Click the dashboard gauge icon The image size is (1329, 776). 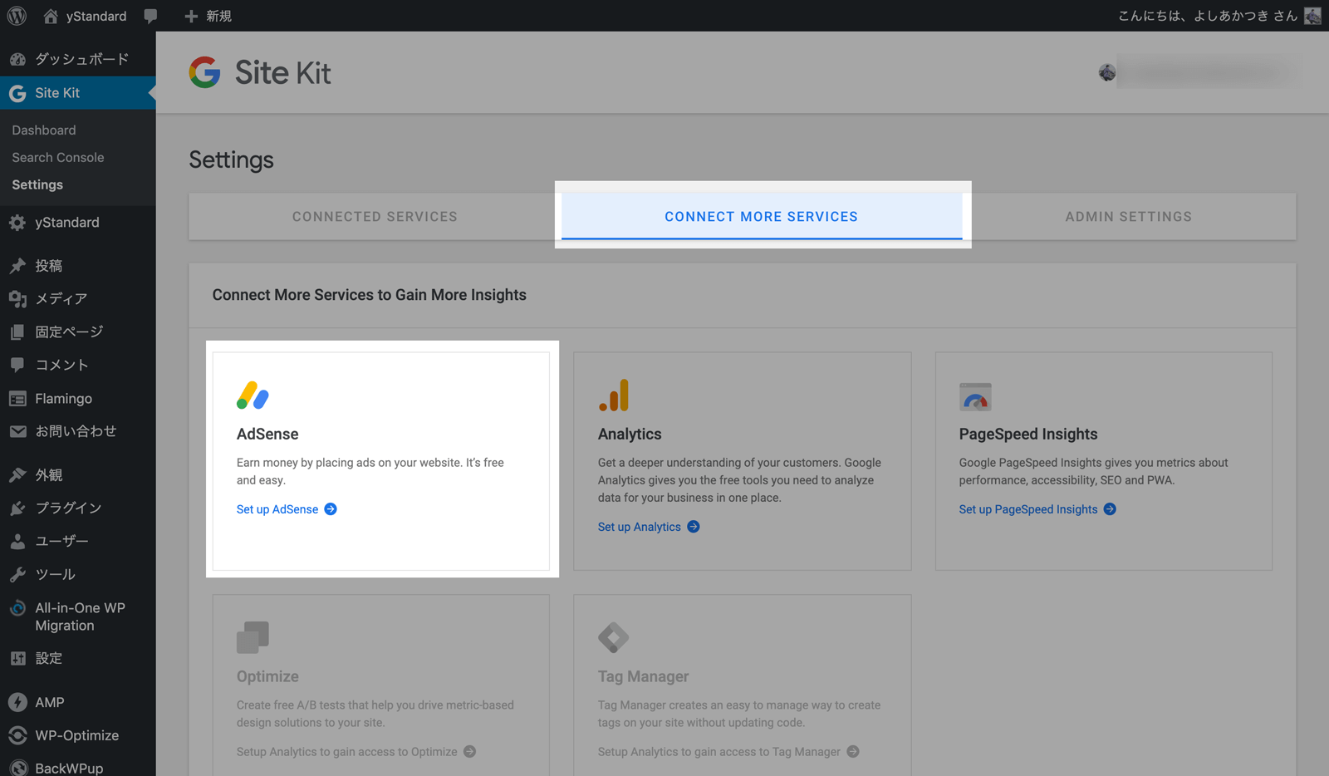[17, 59]
